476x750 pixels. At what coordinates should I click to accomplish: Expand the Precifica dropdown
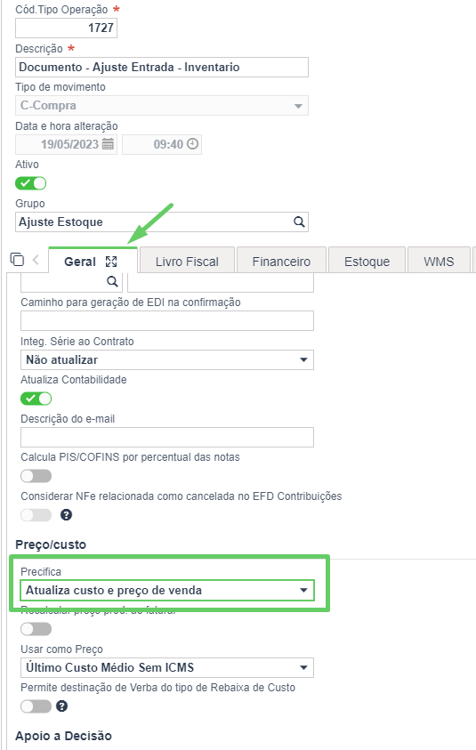[167, 590]
